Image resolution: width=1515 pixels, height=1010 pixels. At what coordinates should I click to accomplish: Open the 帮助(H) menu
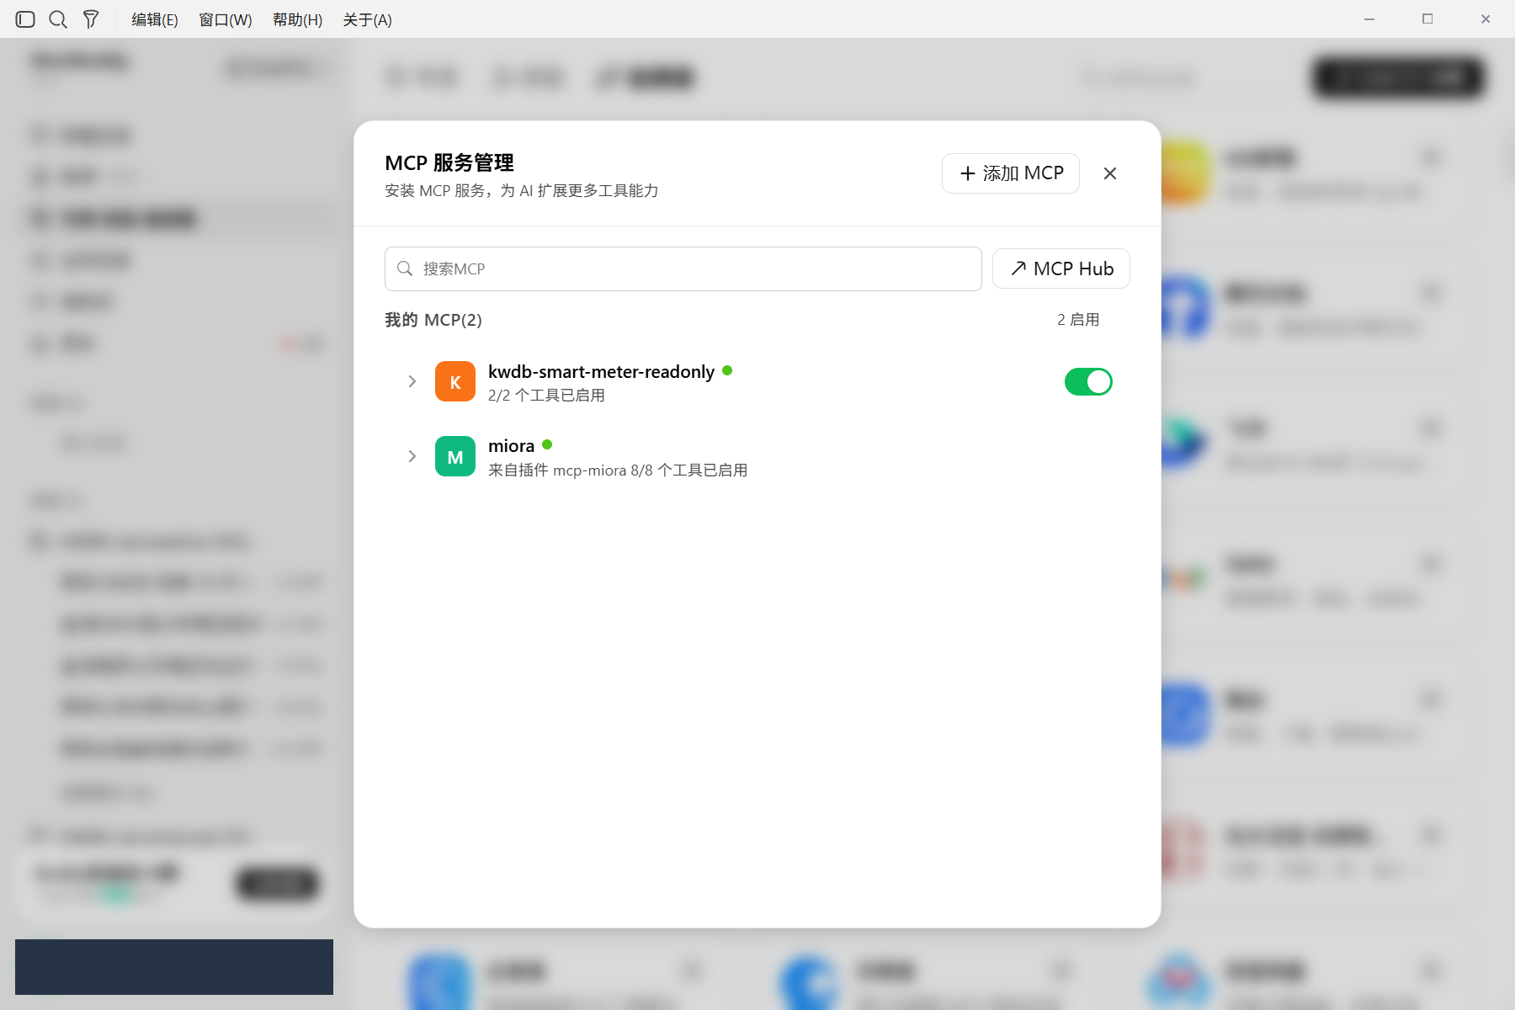click(298, 19)
